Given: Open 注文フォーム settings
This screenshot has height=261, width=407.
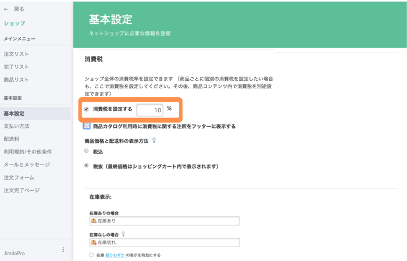Looking at the screenshot, I should pos(19,177).
